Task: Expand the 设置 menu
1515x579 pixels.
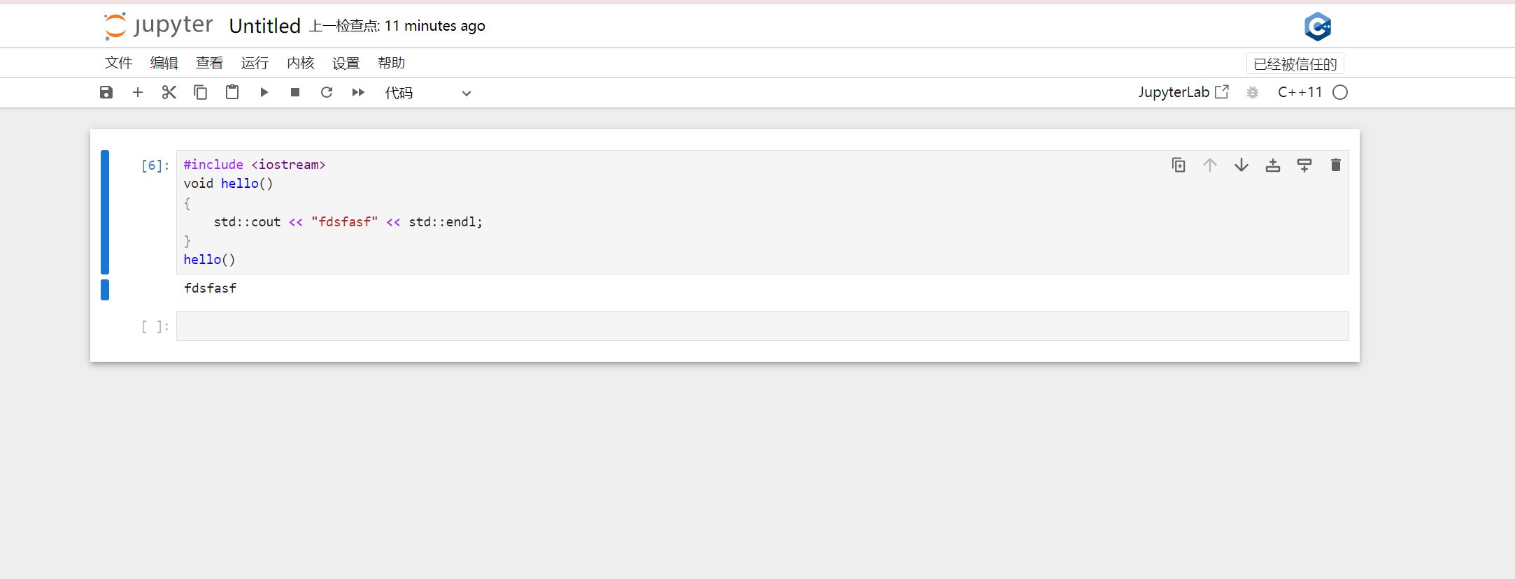Action: coord(346,63)
